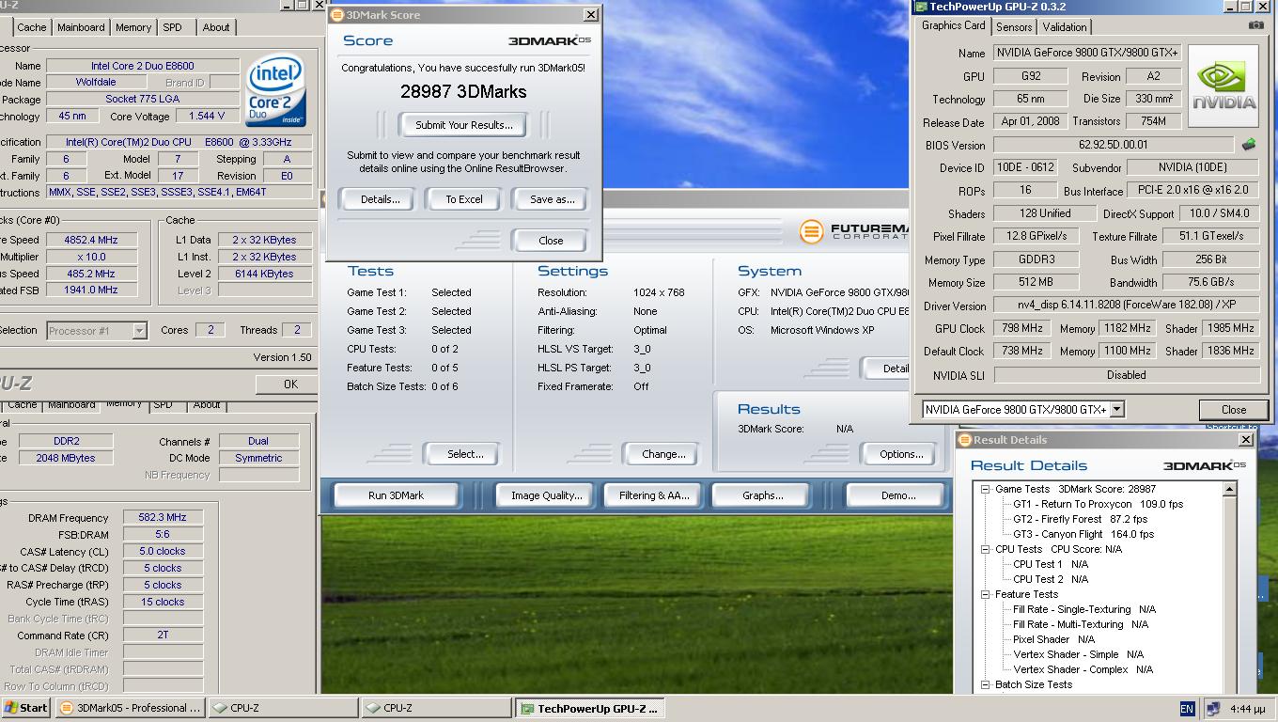Click the 4852.4 MHz core speed value

pos(92,240)
